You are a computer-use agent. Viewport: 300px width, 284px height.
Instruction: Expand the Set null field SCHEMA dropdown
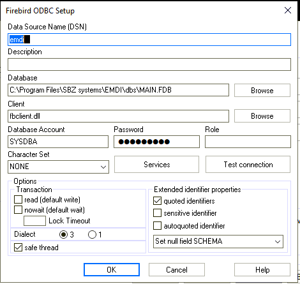pyautogui.click(x=218, y=241)
